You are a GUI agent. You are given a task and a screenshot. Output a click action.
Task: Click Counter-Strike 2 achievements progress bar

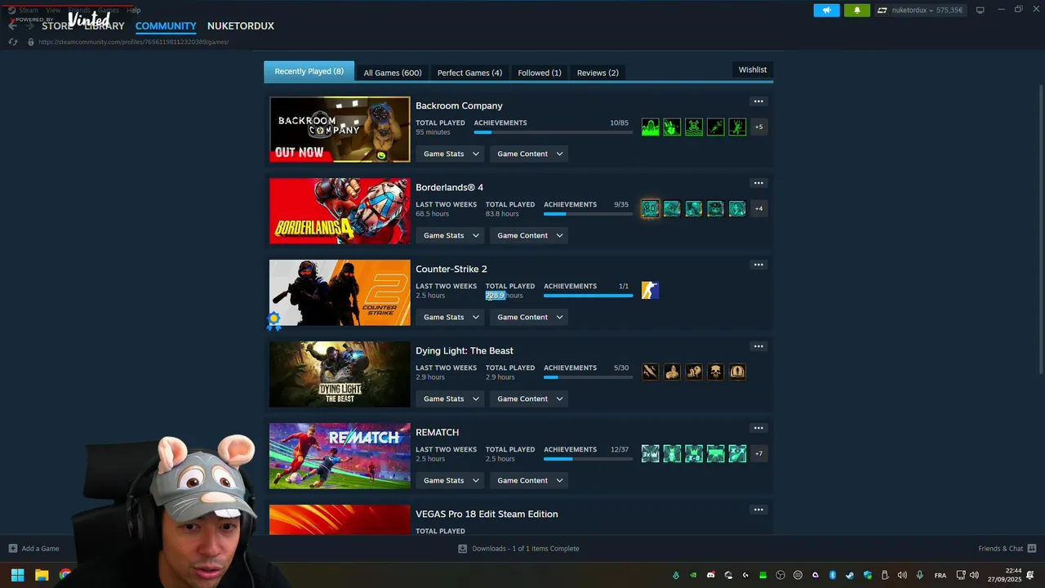pyautogui.click(x=588, y=296)
